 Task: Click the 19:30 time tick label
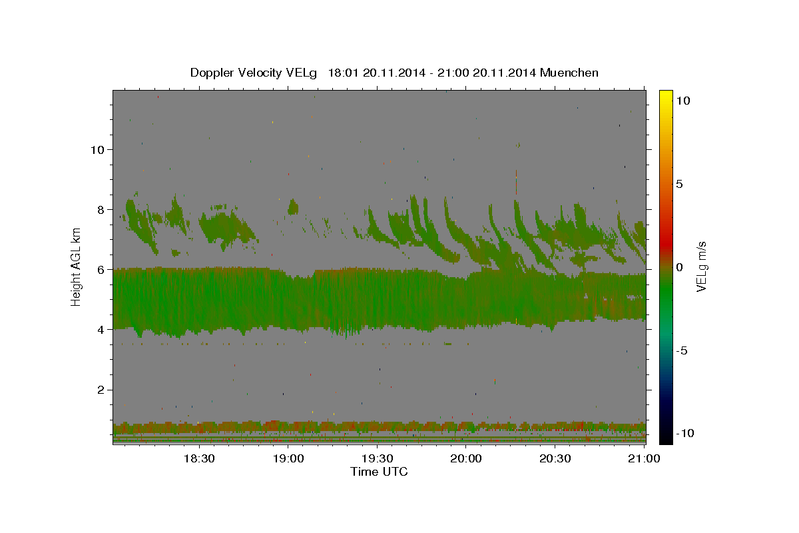point(377,458)
